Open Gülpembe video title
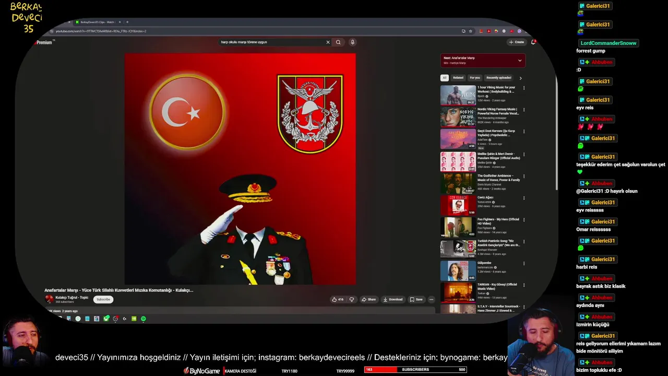The image size is (668, 376). [x=484, y=263]
